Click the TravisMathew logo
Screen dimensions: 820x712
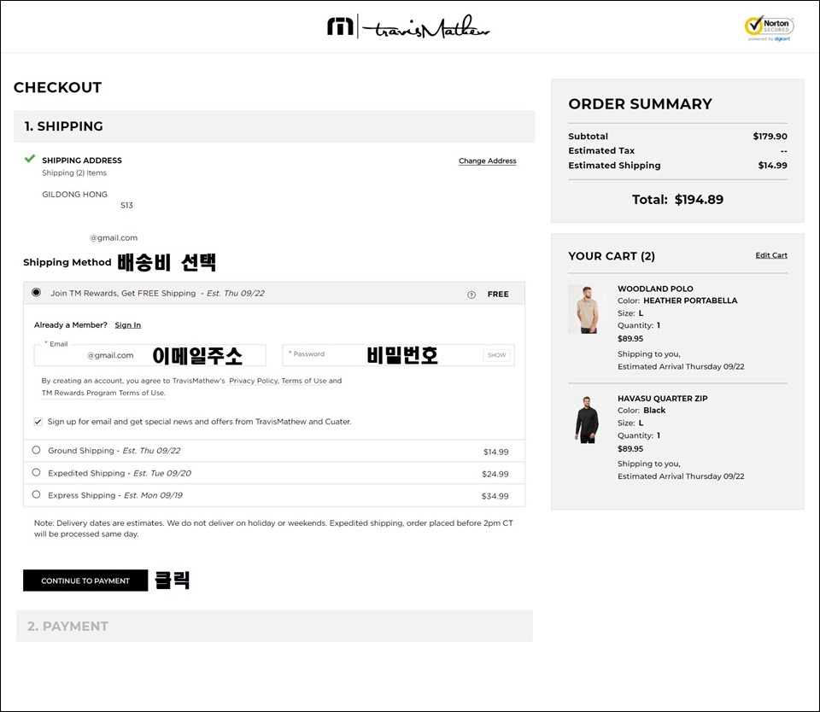point(408,26)
